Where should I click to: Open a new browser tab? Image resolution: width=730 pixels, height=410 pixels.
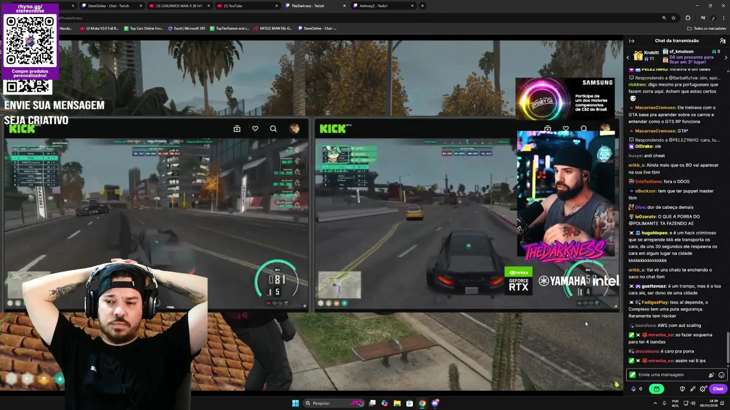click(x=422, y=6)
